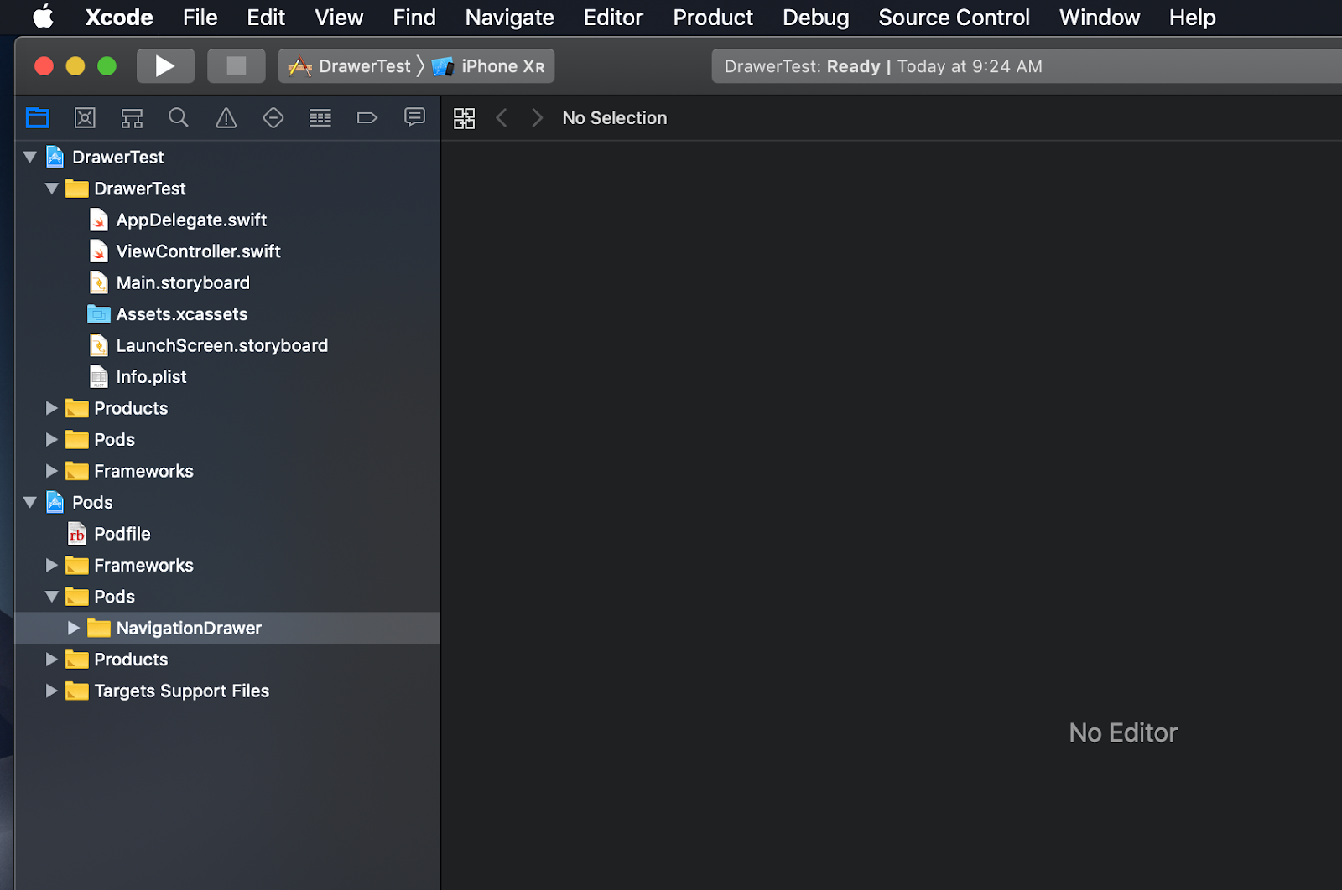Open the Xcode application menu
This screenshot has height=890, width=1342.
point(119,17)
